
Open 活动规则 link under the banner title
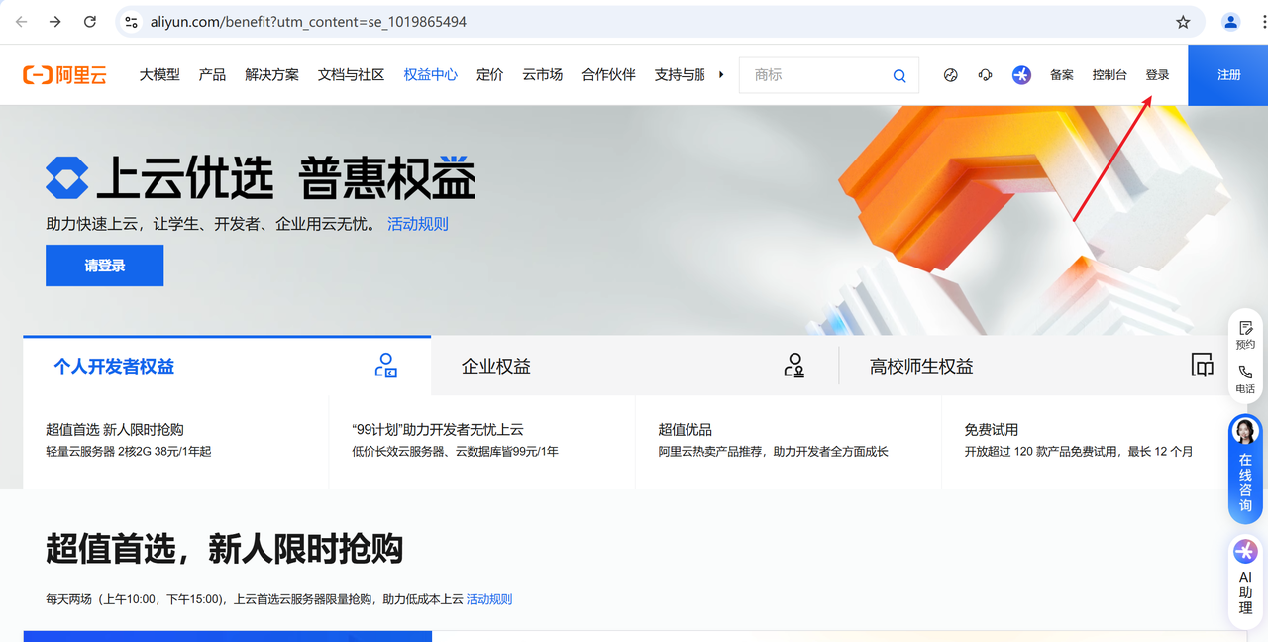pos(418,224)
